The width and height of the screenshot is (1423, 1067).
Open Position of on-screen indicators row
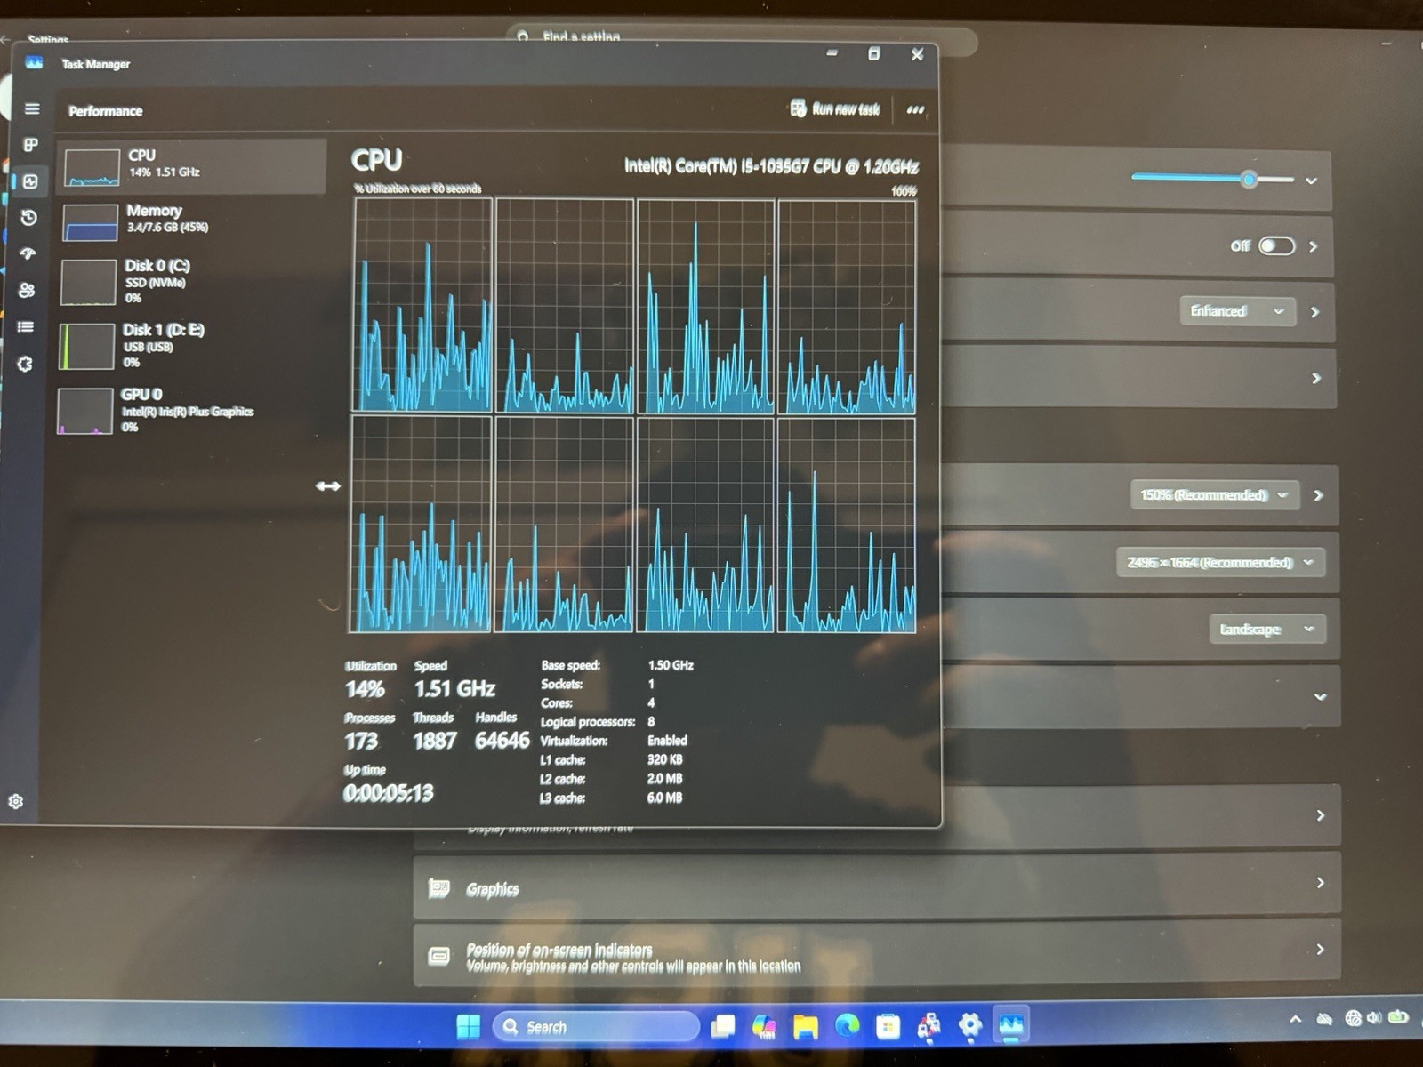[x=877, y=954]
